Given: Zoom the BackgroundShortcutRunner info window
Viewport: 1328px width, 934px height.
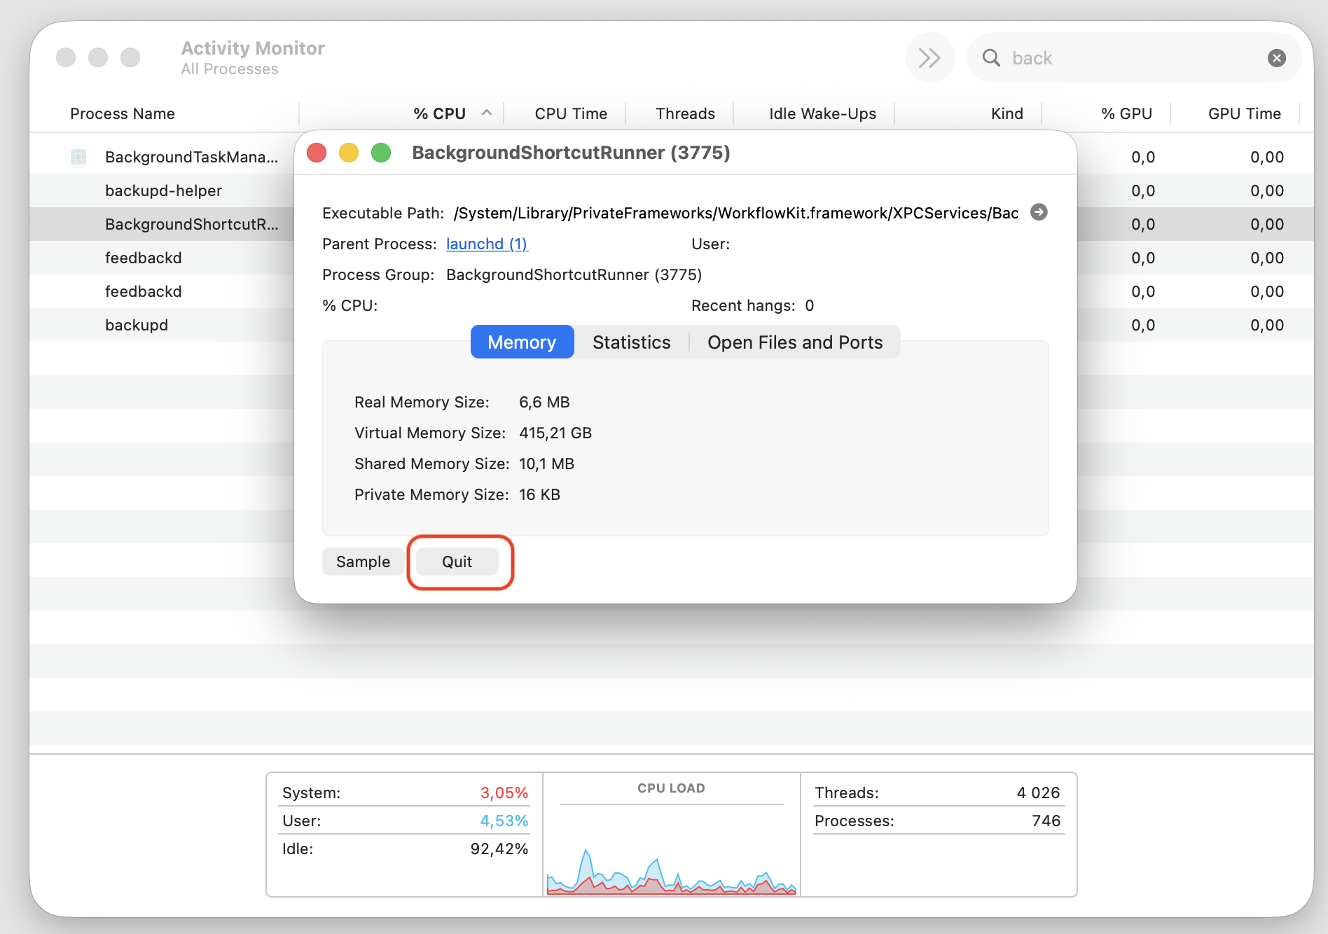Looking at the screenshot, I should 381,153.
